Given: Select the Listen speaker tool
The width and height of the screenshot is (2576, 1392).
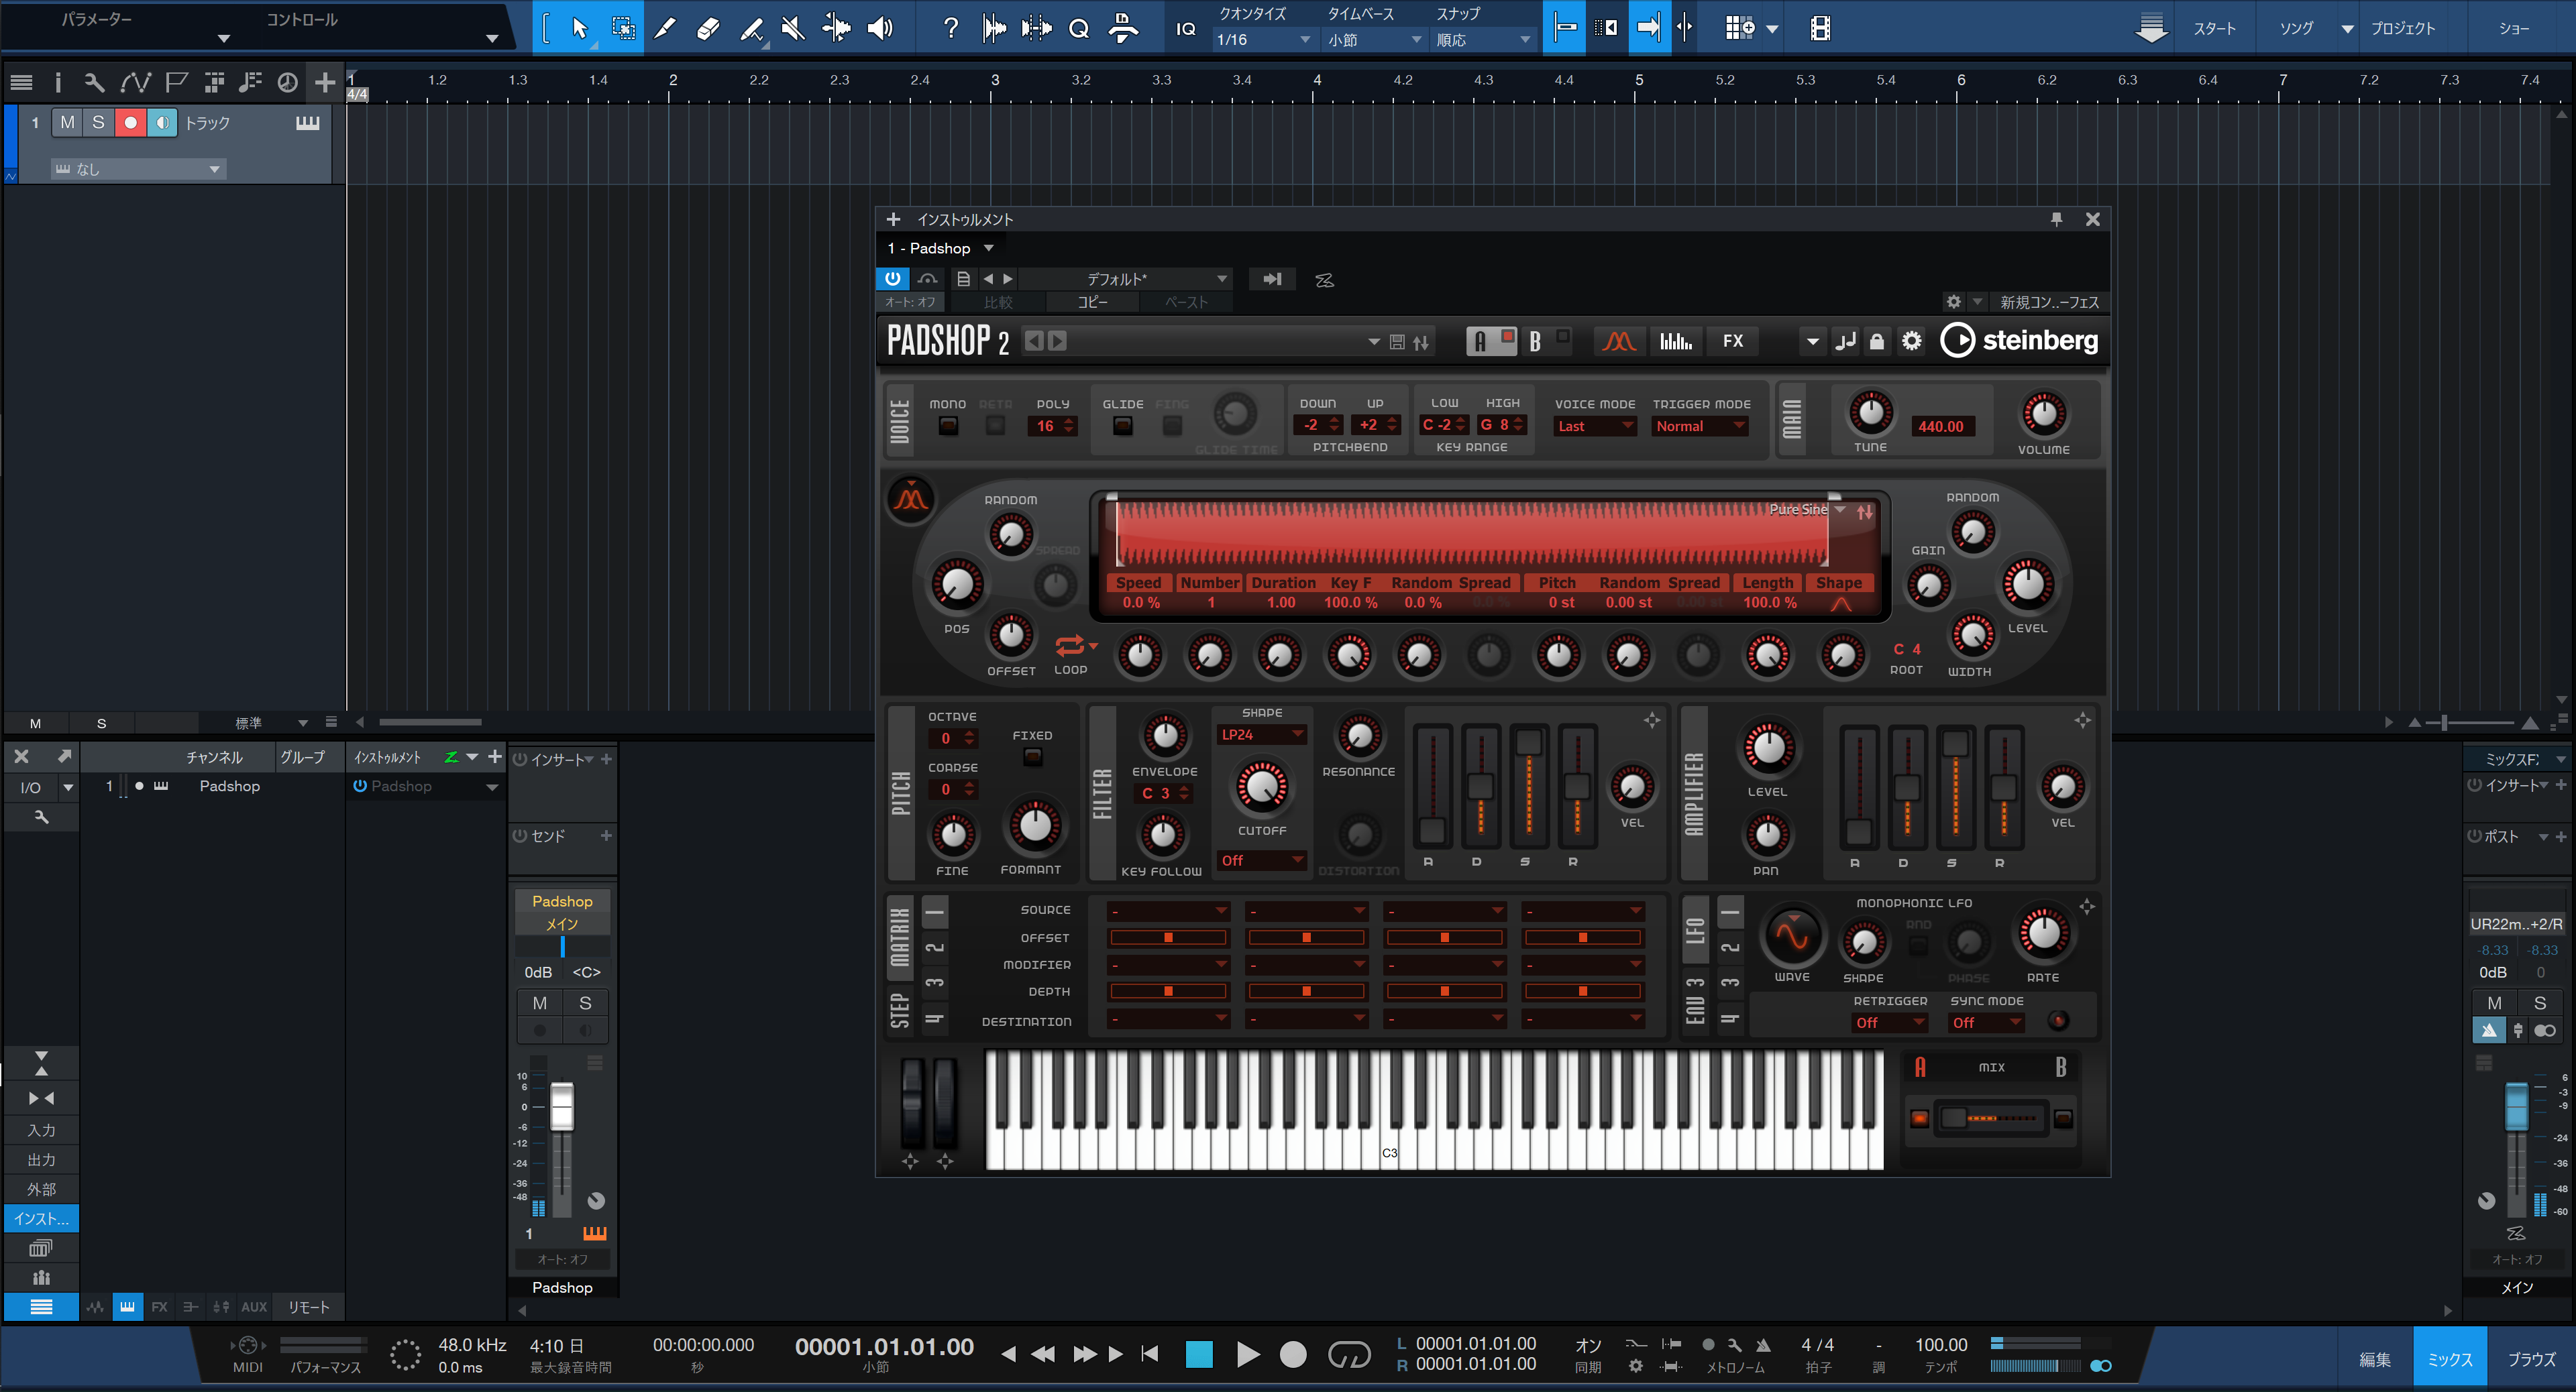Looking at the screenshot, I should tap(880, 28).
